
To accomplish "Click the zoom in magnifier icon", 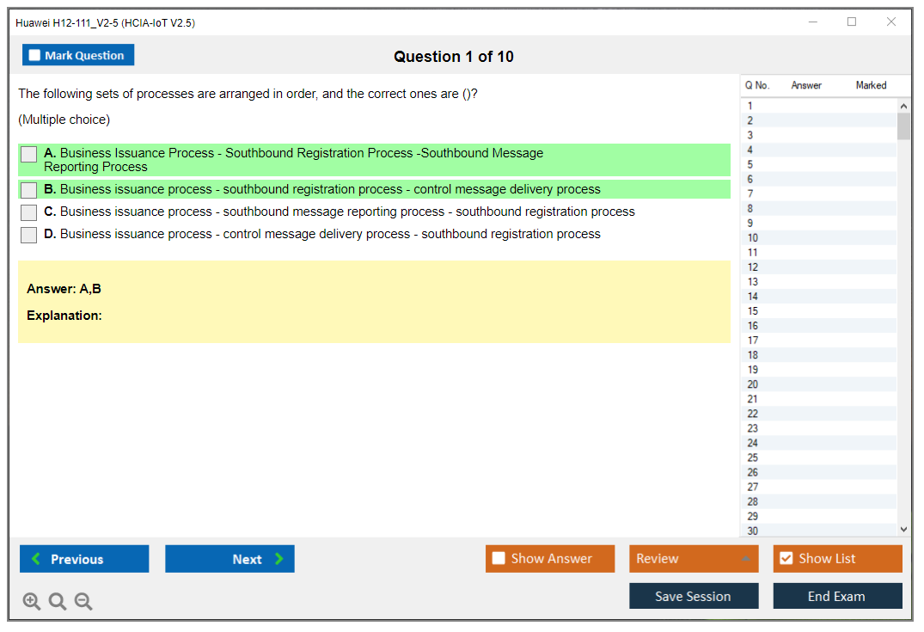I will tap(32, 602).
